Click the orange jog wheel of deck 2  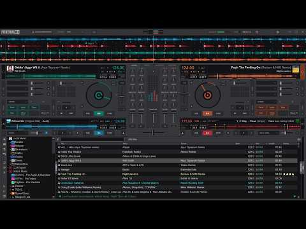[208, 95]
